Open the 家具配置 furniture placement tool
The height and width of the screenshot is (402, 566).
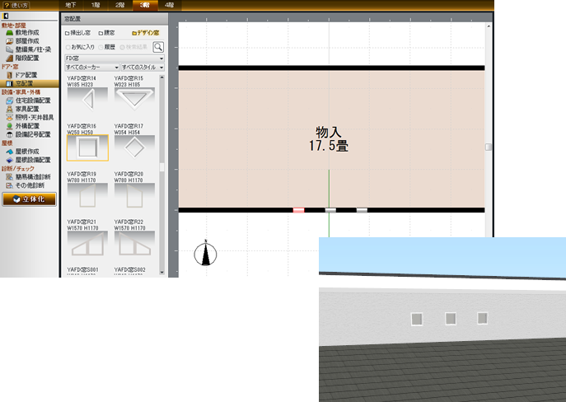point(23,109)
